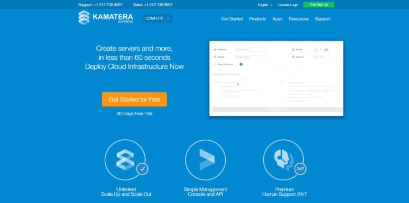This screenshot has width=409, height=203.
Task: Click the Unlimited Scale Up circle icon
Action: tap(125, 160)
